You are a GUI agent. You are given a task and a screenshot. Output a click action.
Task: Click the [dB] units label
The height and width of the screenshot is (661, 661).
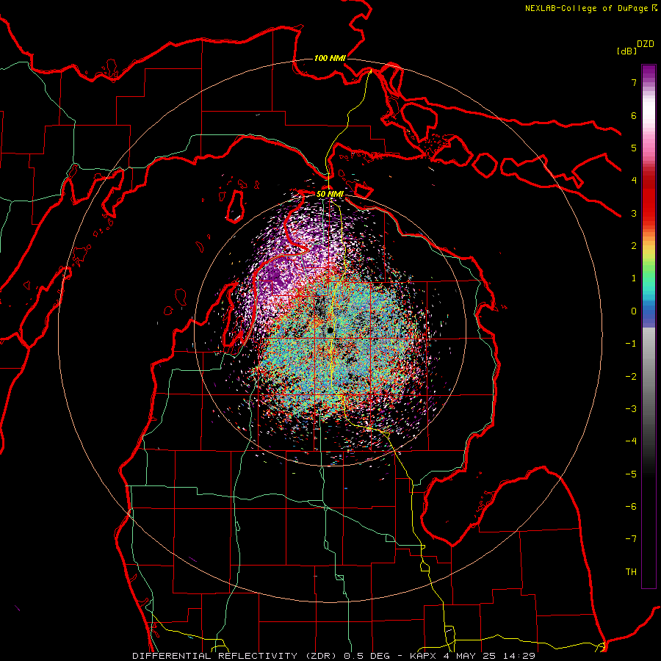pos(627,51)
